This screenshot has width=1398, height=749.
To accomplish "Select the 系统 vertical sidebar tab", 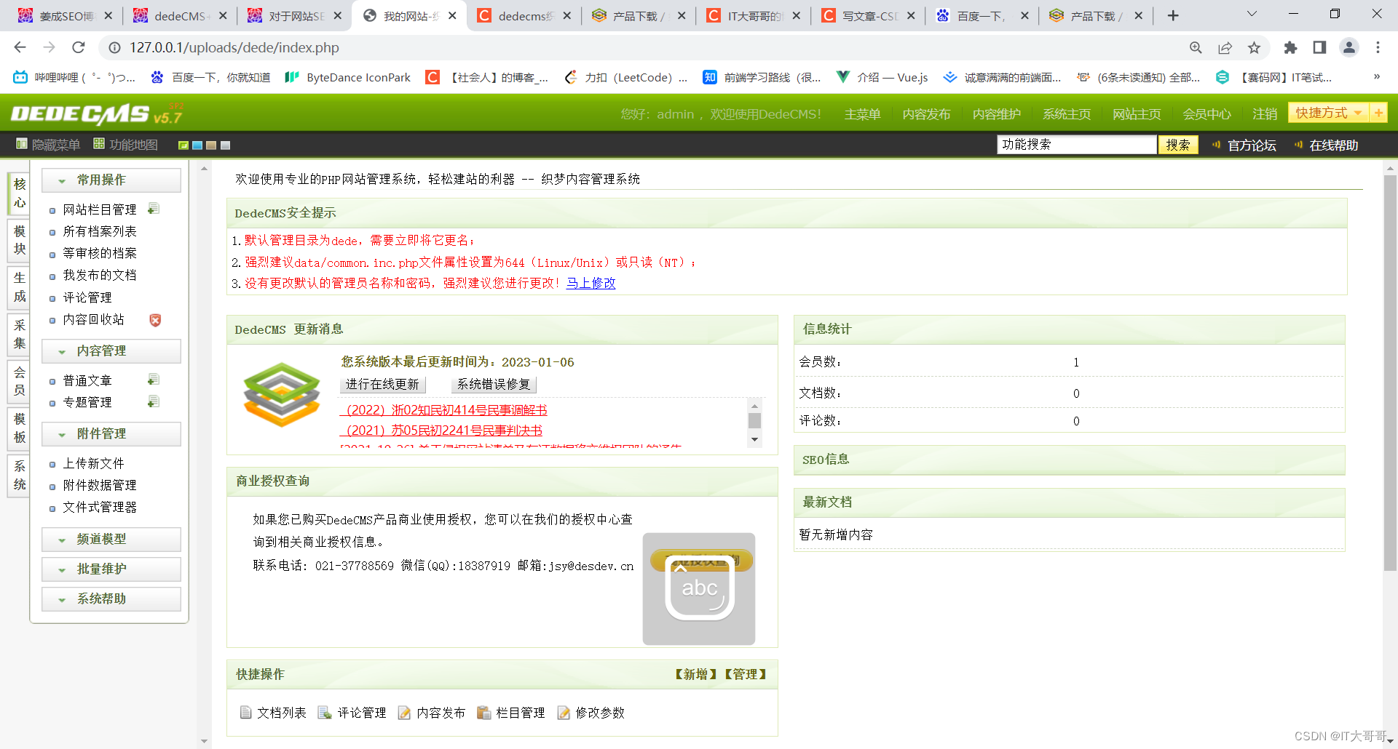I will [x=19, y=475].
